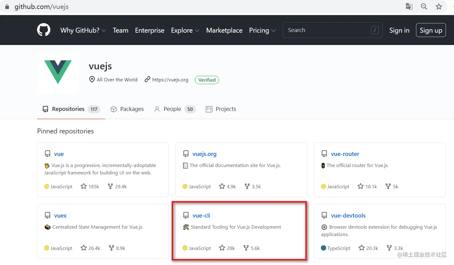Click the star icon showing 28k on vue-cli
Screen dimensions: 454x265
[222, 248]
